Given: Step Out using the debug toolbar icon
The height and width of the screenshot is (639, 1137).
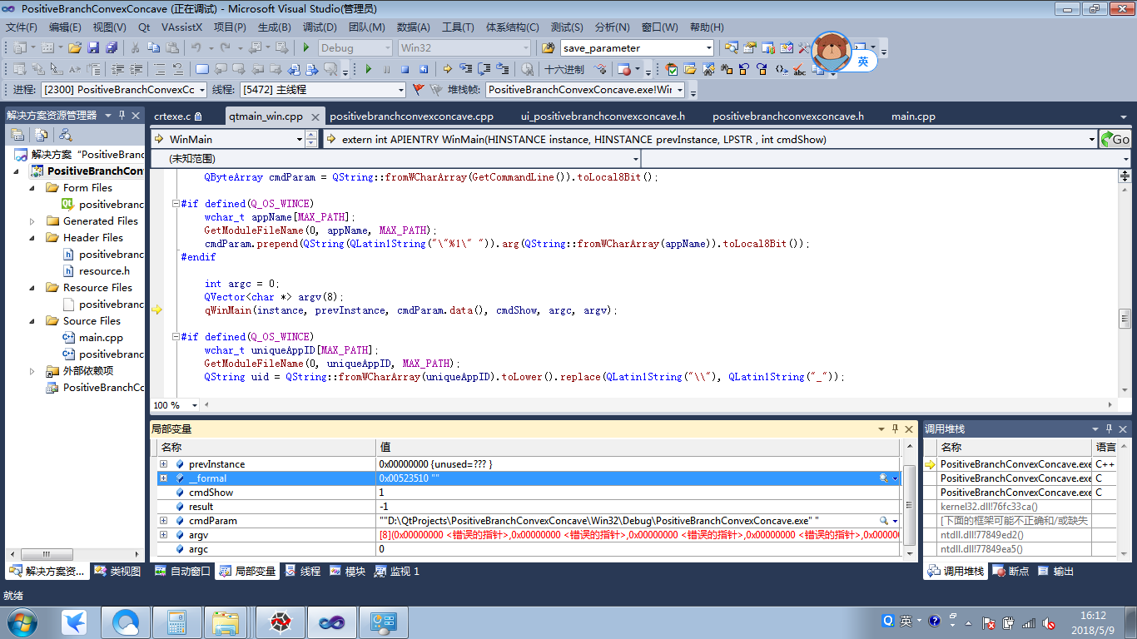Looking at the screenshot, I should tap(503, 69).
